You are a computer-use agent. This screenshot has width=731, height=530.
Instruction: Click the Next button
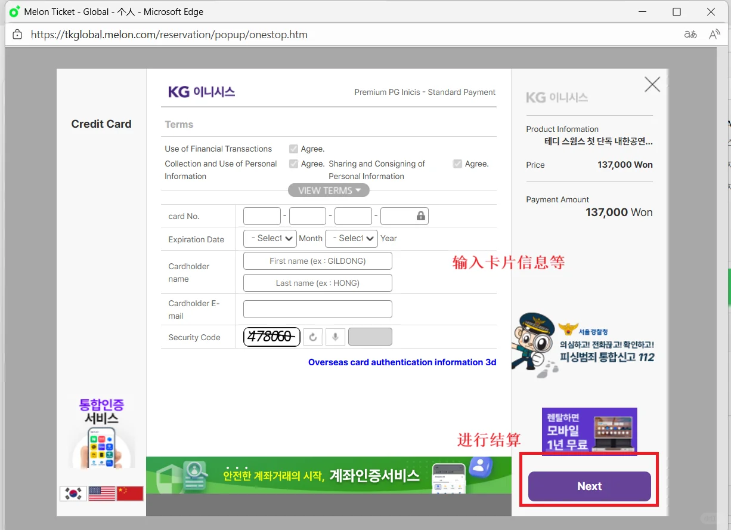pos(590,486)
